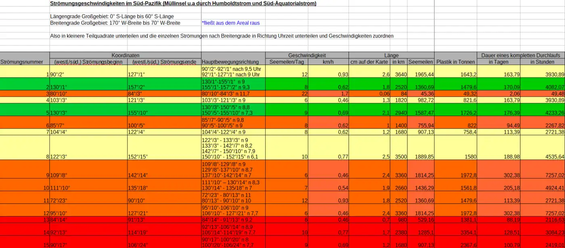The image size is (565, 248).
Task: Select the speed cell showing 22 Seemeilen/Tag
Action: (287, 94)
